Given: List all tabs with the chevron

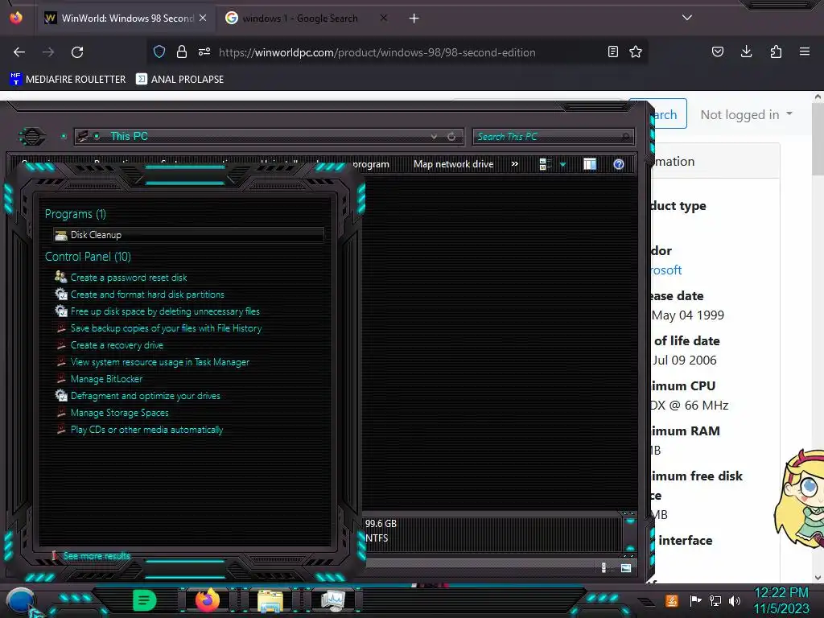Looking at the screenshot, I should coord(687,18).
